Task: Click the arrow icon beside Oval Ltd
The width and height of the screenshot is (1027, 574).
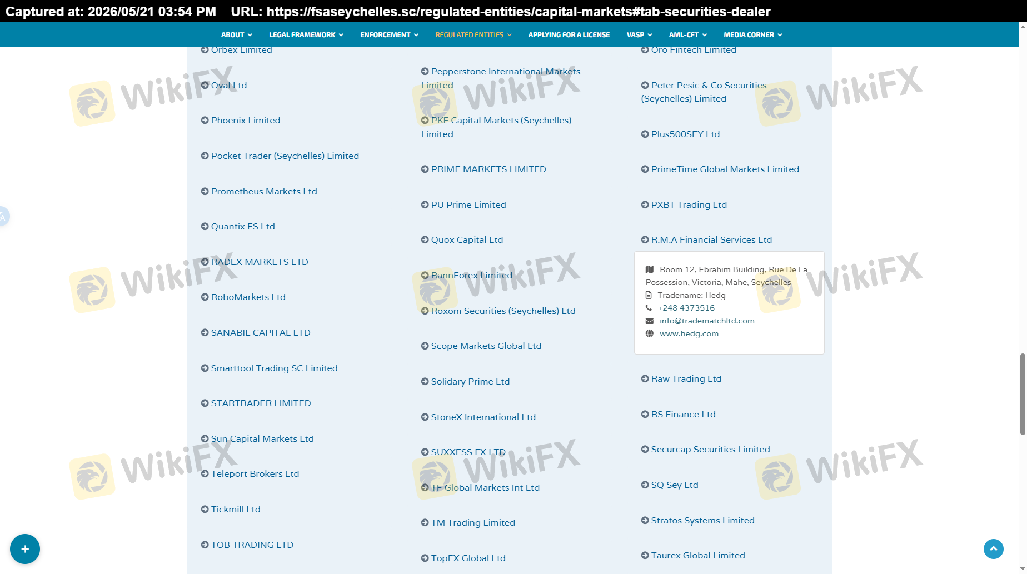Action: click(x=205, y=85)
